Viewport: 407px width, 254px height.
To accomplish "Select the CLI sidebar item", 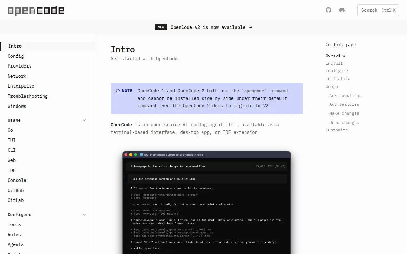I will click(11, 150).
